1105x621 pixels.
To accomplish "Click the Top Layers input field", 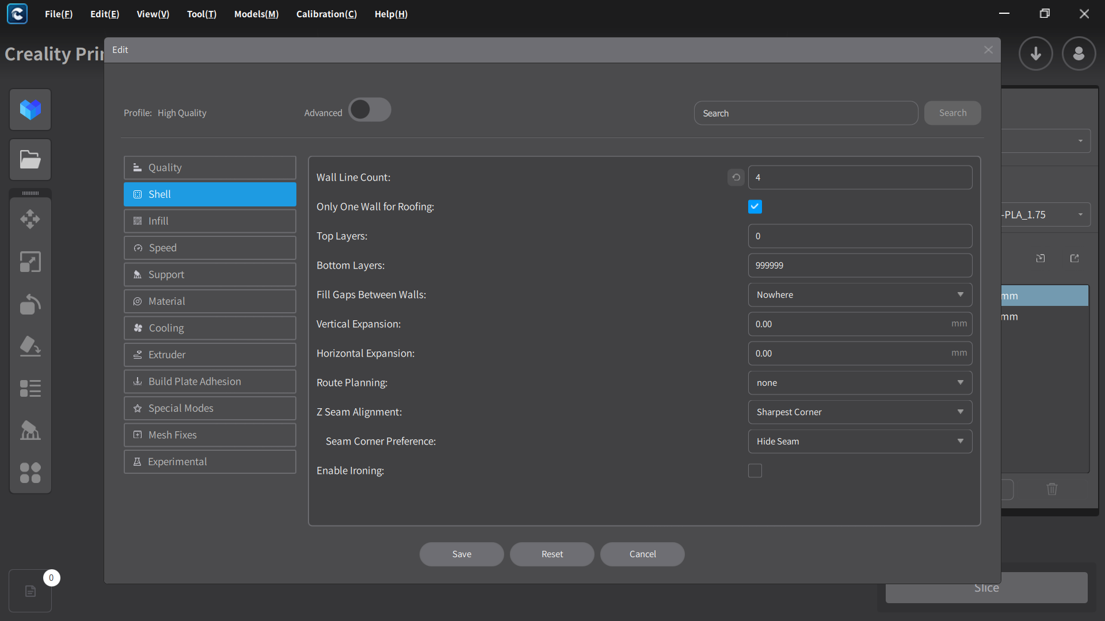I will point(860,236).
